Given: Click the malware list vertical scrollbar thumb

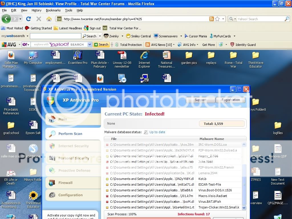Looking at the screenshot, I should pos(244,184).
